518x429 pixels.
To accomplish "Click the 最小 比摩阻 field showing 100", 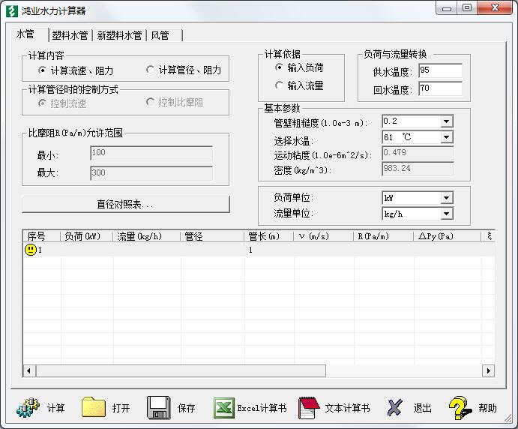I will 151,153.
